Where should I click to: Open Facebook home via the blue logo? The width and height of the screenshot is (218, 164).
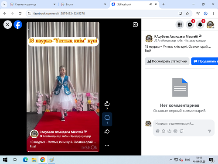18,24
